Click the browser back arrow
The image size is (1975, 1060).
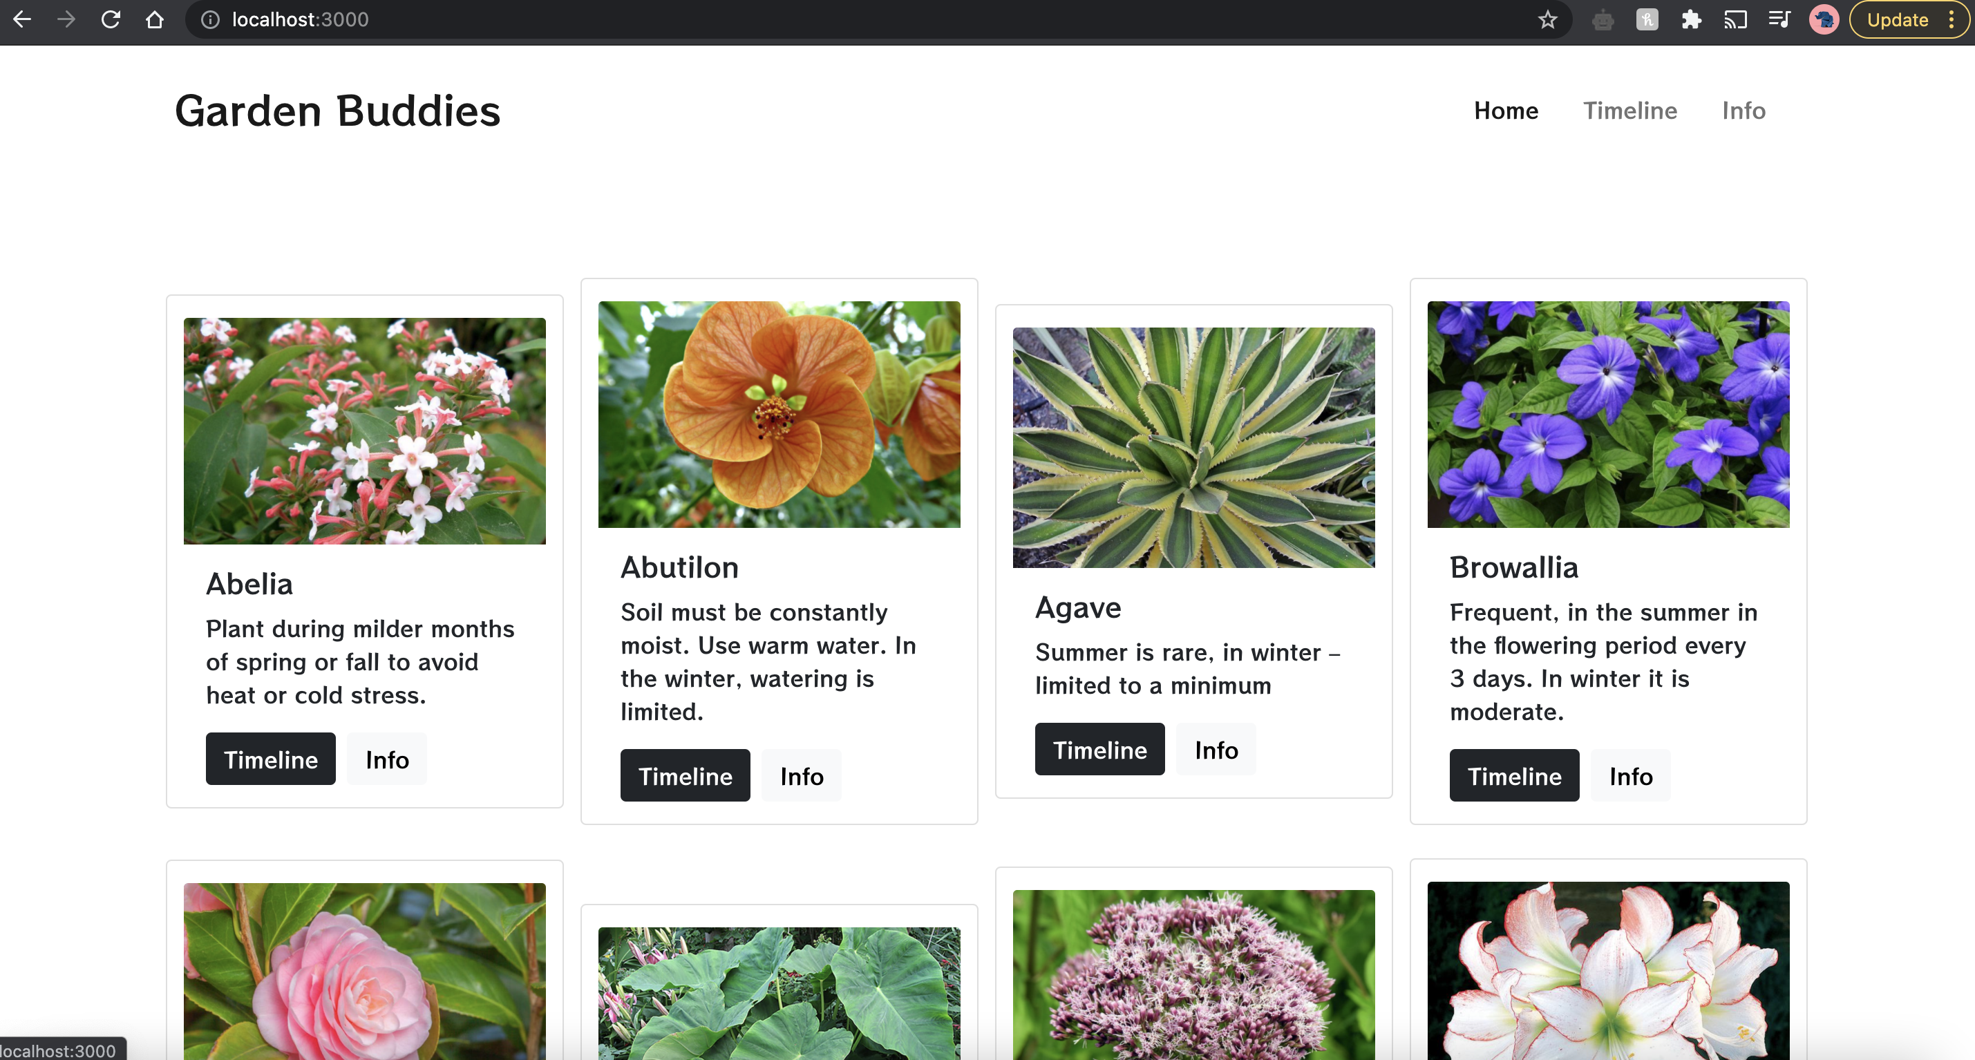(x=22, y=19)
